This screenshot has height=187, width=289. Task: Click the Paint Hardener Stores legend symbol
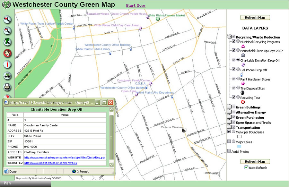(x=243, y=84)
